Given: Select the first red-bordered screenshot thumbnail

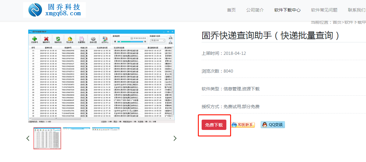Looking at the screenshot, I should (x=47, y=138).
